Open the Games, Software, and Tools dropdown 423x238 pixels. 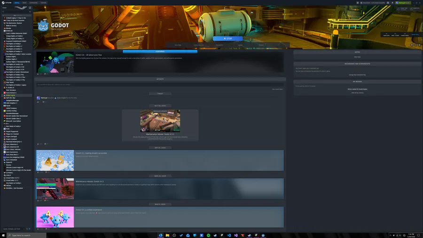coord(13,229)
